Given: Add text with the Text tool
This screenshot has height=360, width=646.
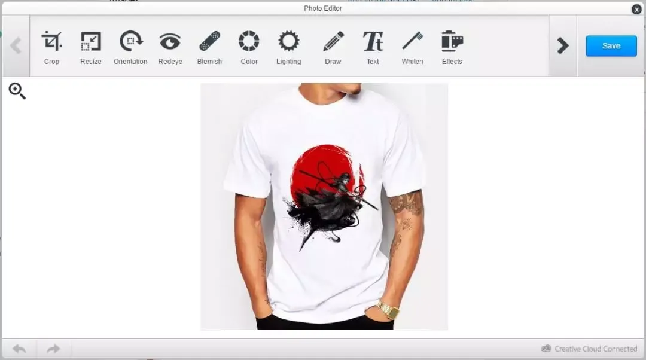Looking at the screenshot, I should pos(373,48).
